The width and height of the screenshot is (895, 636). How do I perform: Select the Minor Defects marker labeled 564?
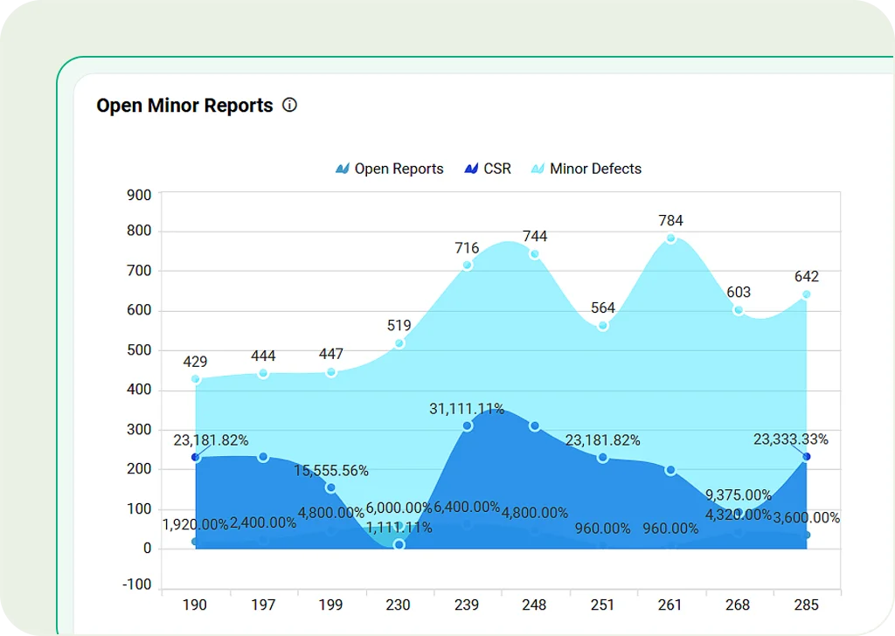(603, 326)
